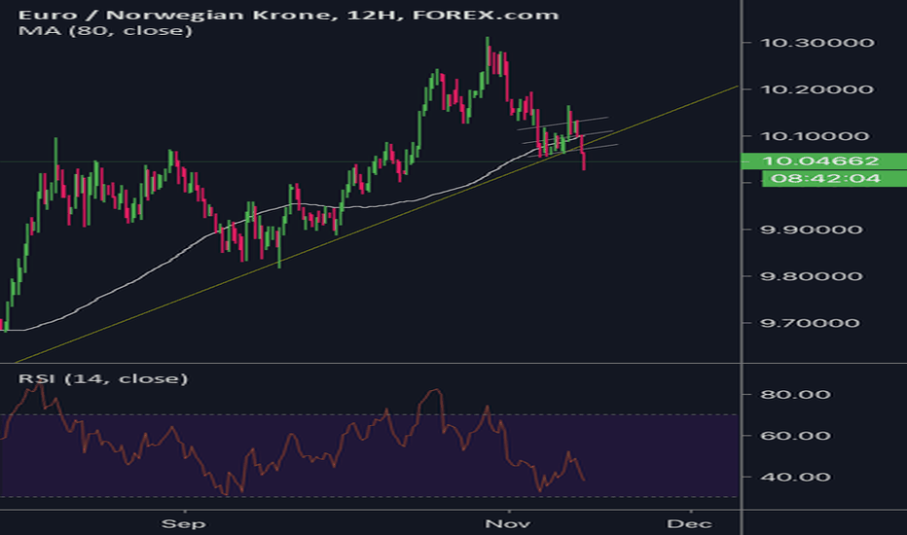Click the 9.90000 price axis label
Screen dimensions: 907x535
tap(811, 230)
